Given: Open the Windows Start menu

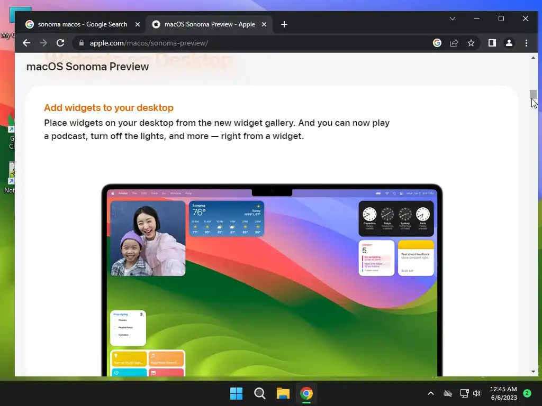Looking at the screenshot, I should tap(237, 393).
